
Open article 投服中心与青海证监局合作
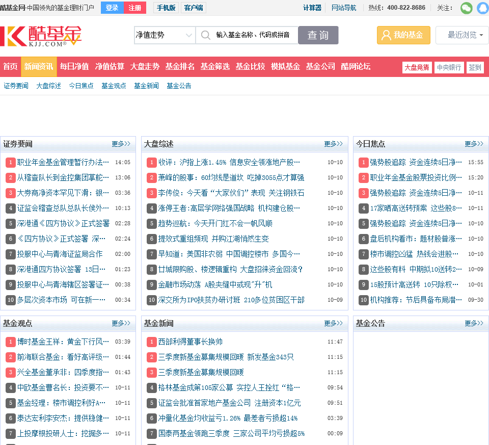[x=60, y=254]
